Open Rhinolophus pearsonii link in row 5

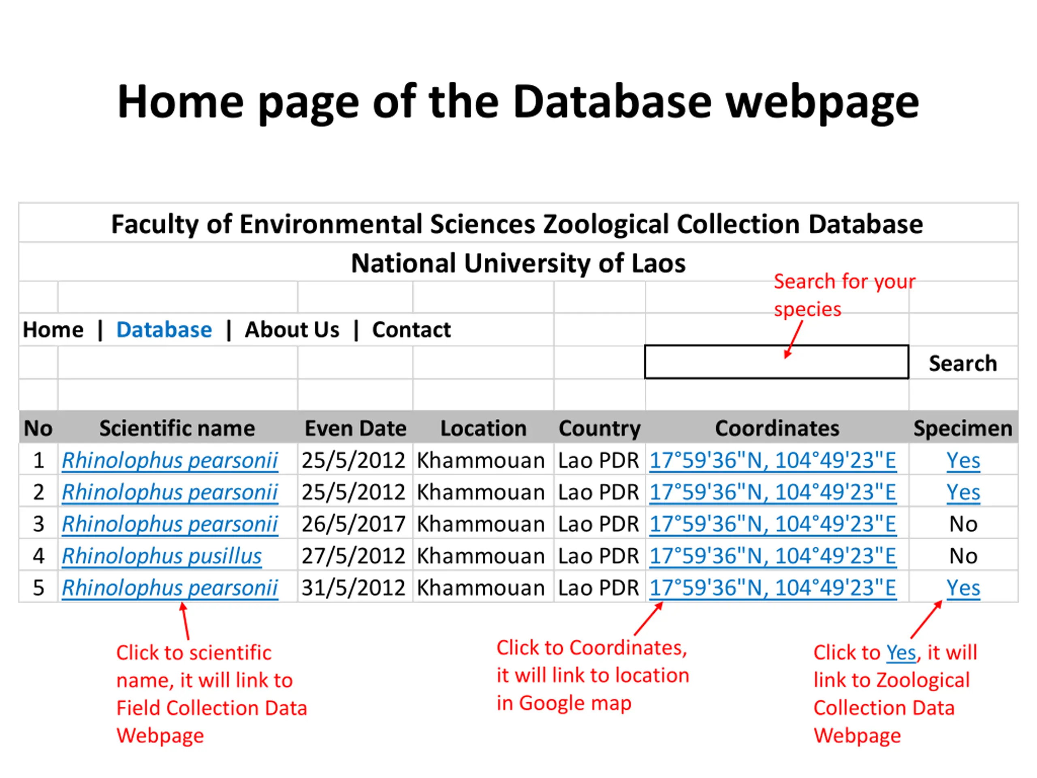[170, 588]
